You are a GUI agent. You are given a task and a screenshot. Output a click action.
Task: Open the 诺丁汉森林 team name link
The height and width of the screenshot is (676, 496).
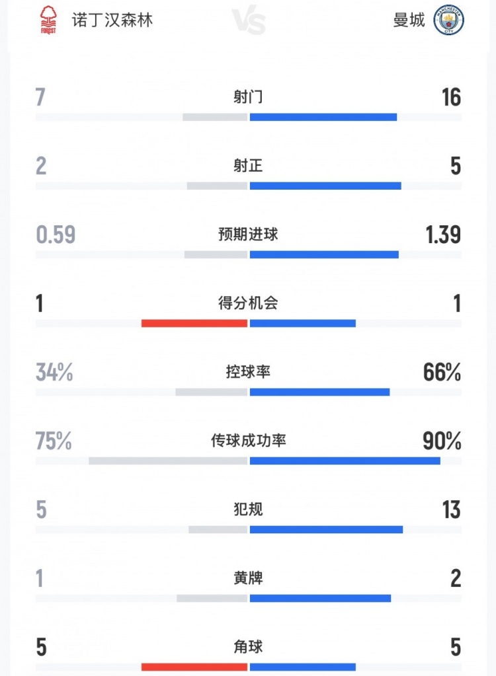(112, 20)
